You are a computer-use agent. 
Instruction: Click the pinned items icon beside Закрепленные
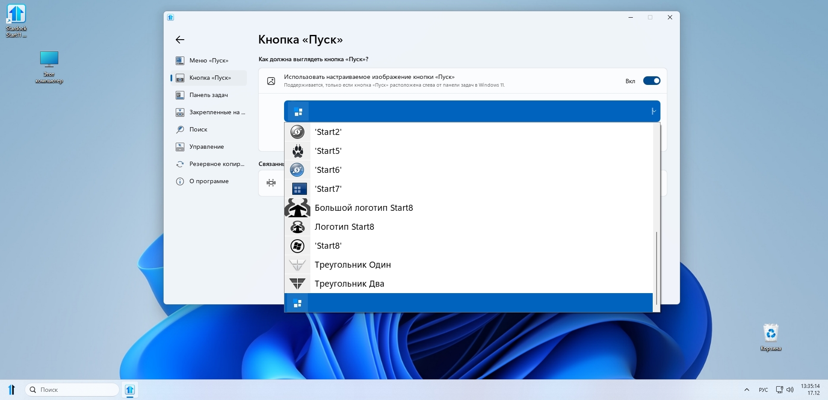[180, 112]
